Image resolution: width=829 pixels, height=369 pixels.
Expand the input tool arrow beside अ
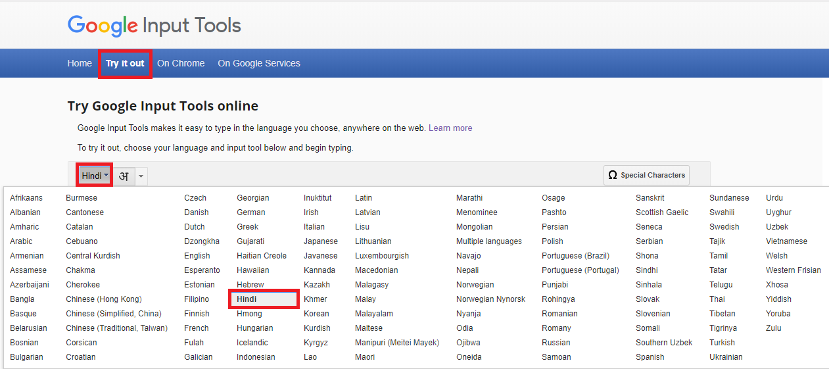(x=141, y=176)
